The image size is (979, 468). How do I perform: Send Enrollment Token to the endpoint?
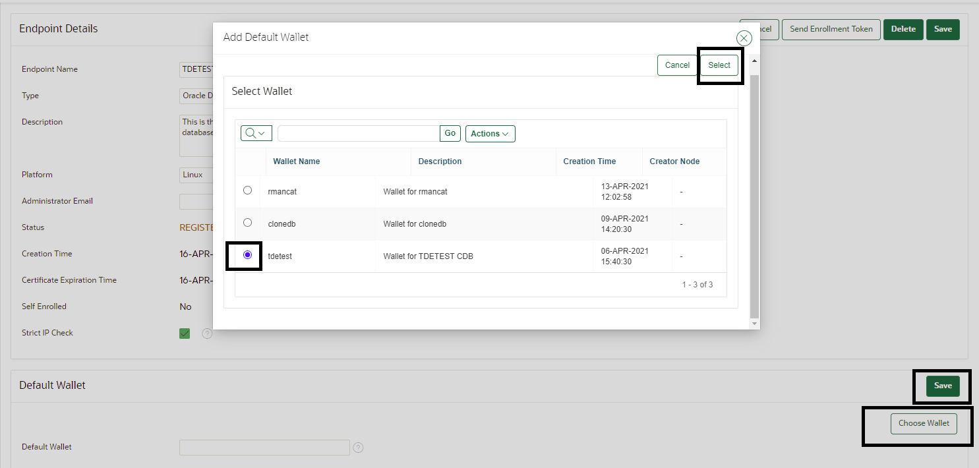point(831,29)
